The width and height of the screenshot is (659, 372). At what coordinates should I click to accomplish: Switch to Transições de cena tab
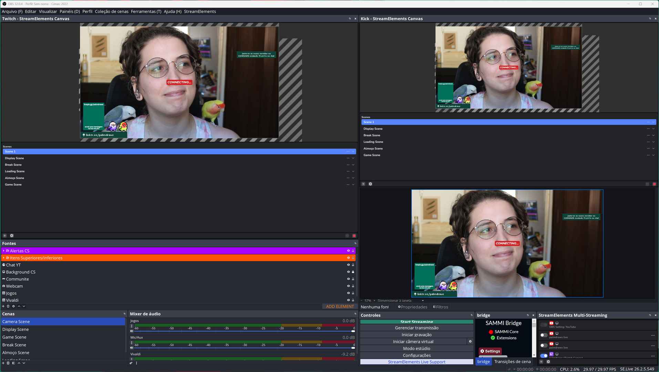tap(512, 361)
